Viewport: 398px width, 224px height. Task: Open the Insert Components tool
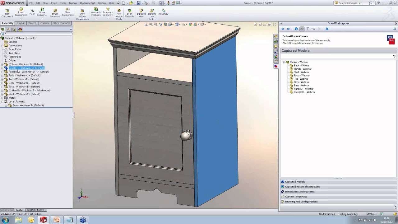(21, 12)
